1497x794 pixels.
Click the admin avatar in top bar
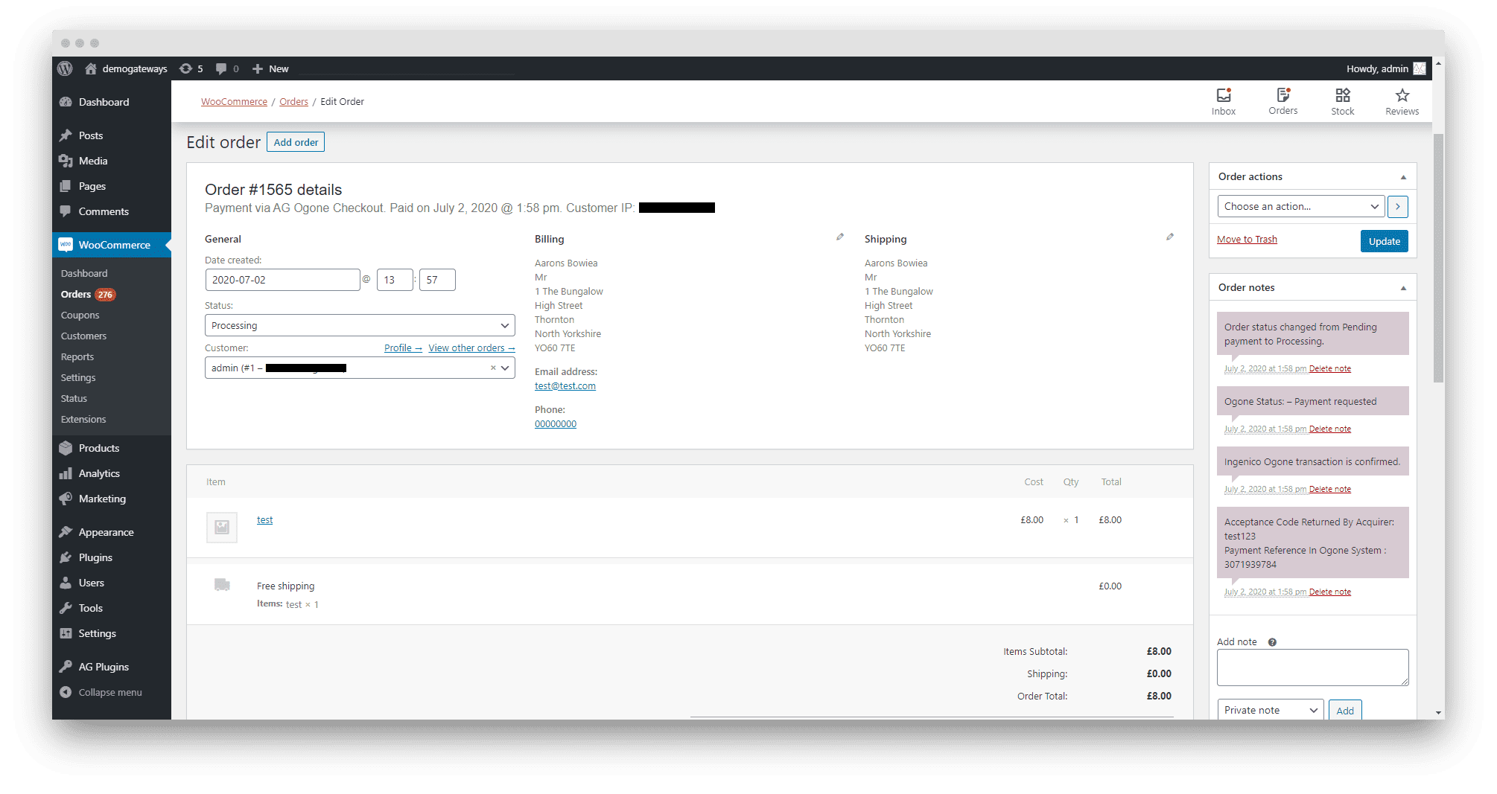[x=1420, y=68]
